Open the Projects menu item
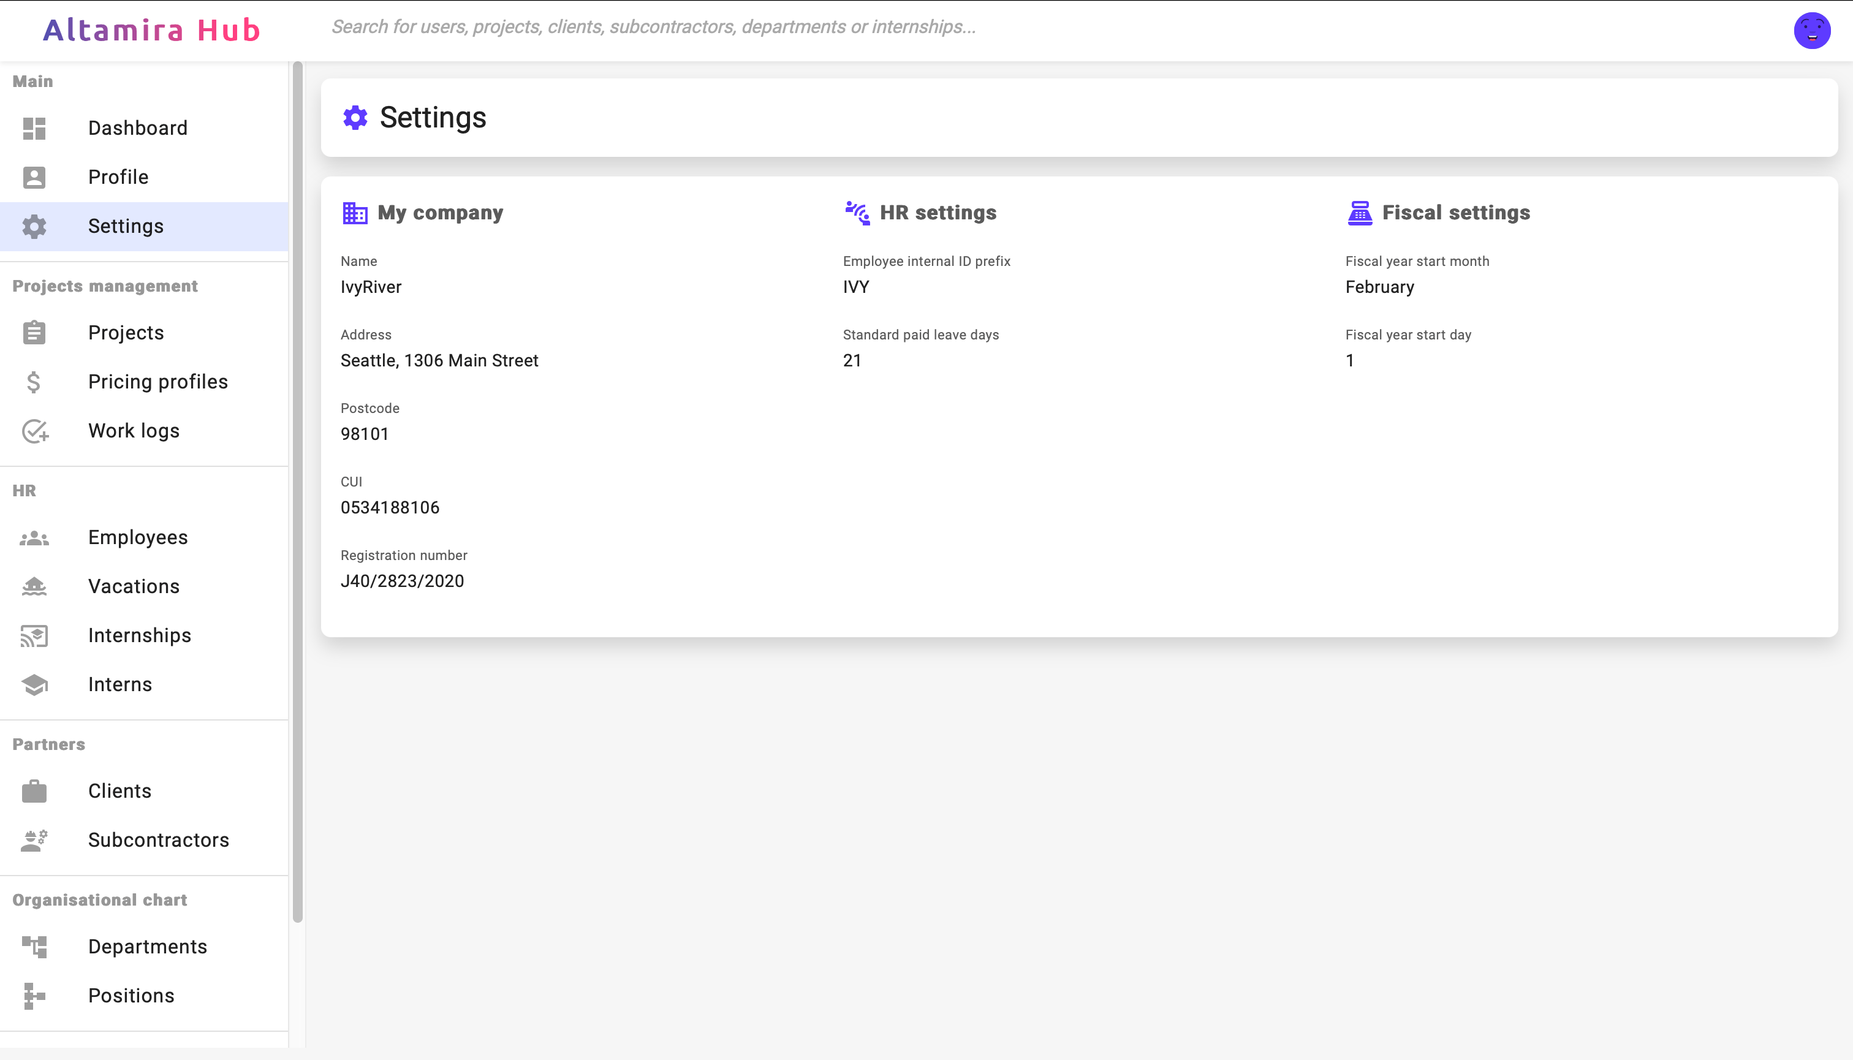1853x1060 pixels. 126,333
